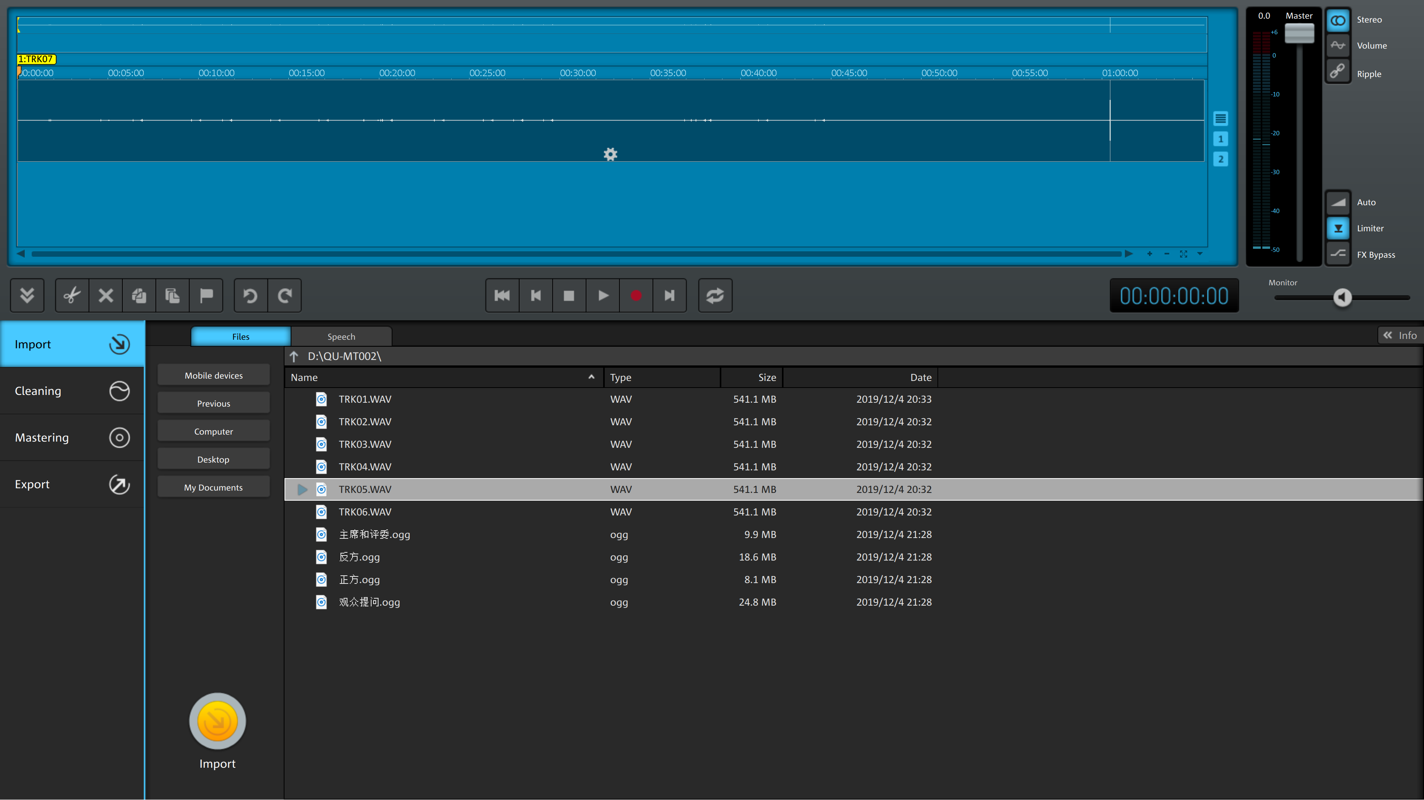Click the undo arrow icon
Image resolution: width=1424 pixels, height=800 pixels.
[250, 296]
